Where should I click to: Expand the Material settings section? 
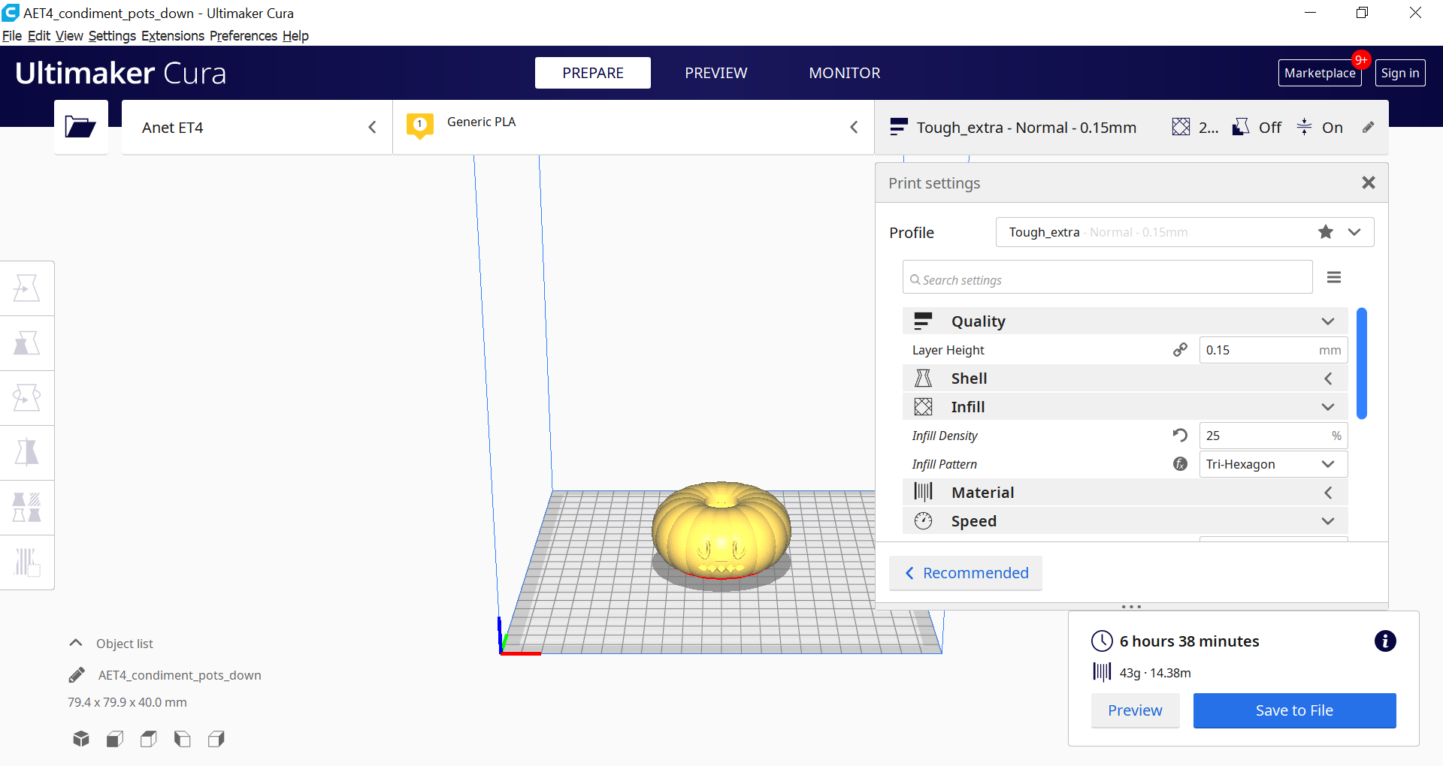click(1125, 493)
